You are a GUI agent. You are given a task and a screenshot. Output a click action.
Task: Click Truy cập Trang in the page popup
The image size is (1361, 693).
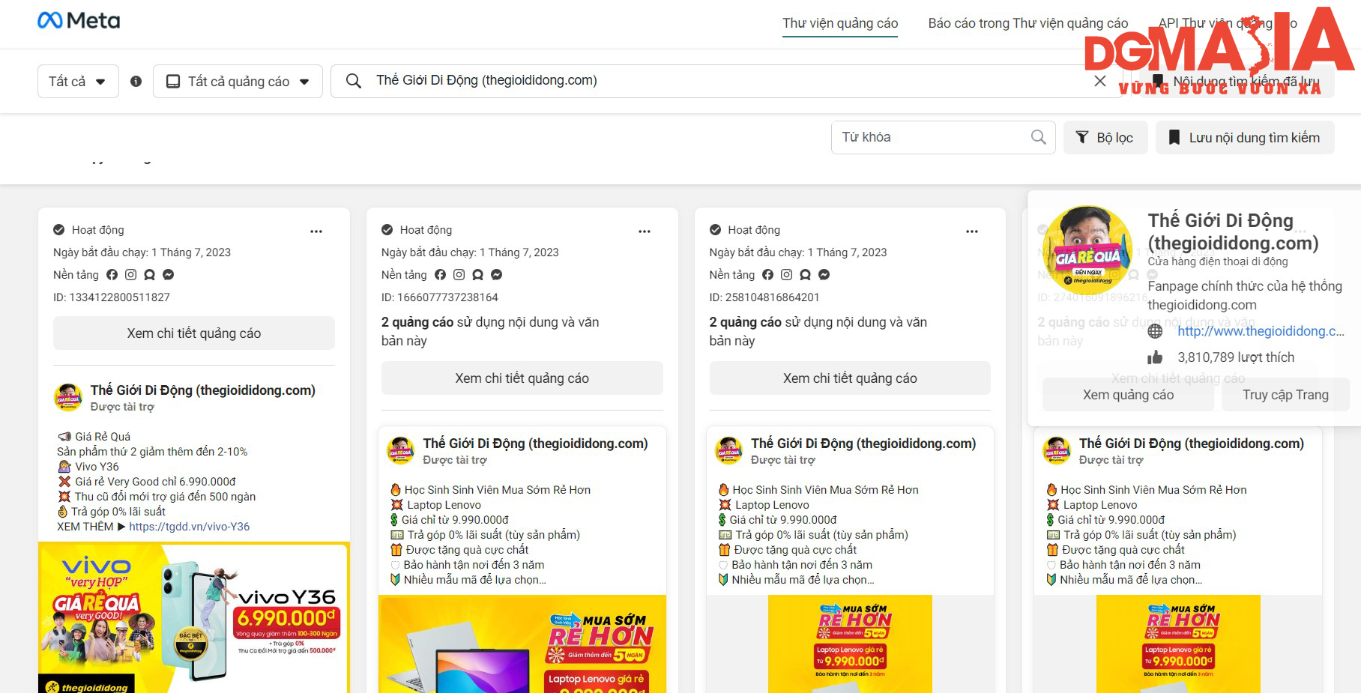click(1285, 395)
